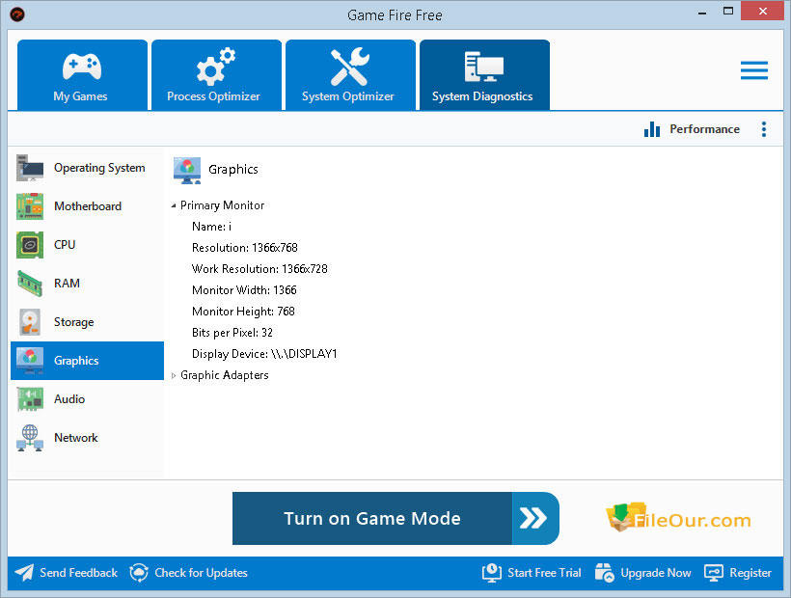Select the Graphic Adapters heading
Image resolution: width=791 pixels, height=598 pixels.
pos(225,375)
